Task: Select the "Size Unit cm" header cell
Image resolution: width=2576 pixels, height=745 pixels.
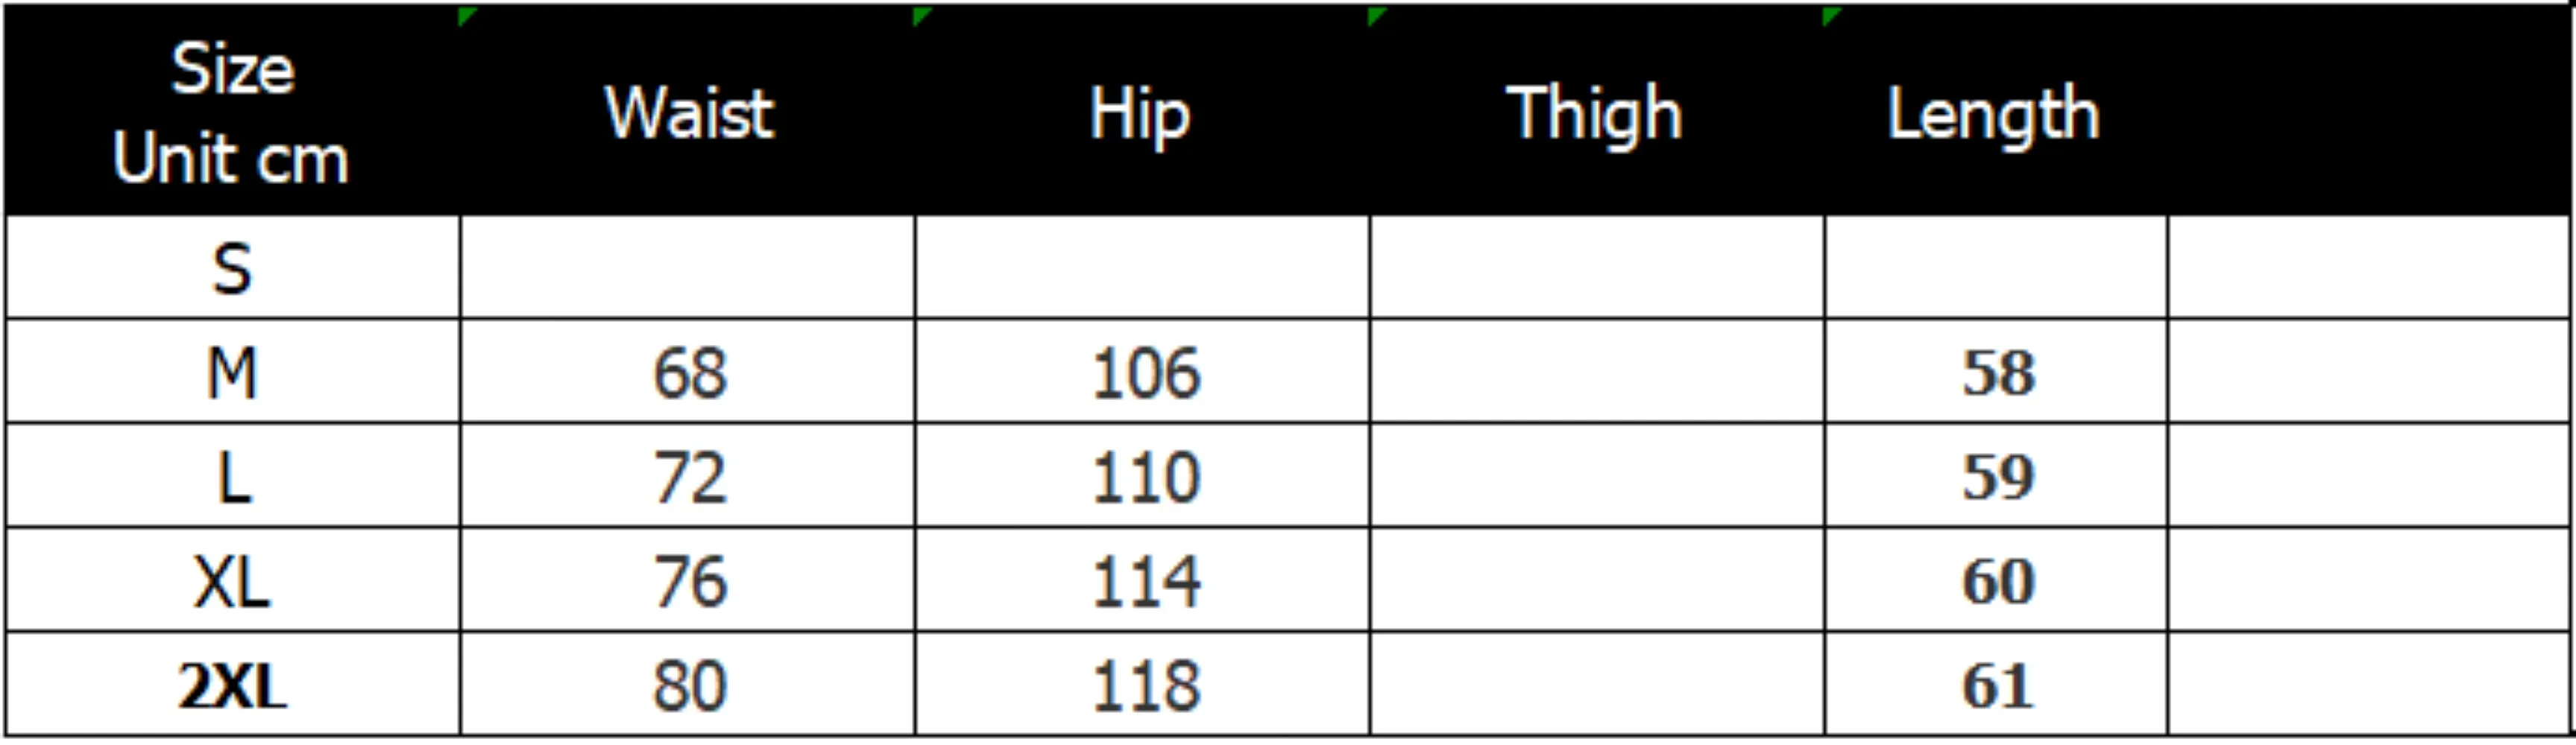Action: coord(232,112)
